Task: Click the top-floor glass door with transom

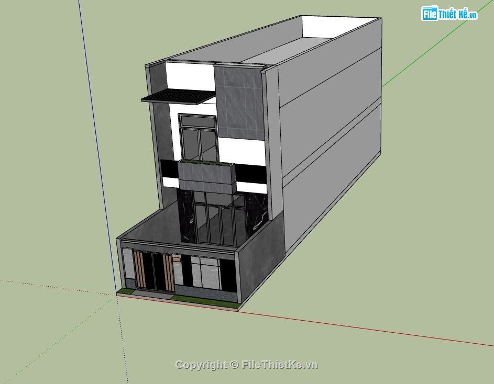Action: pyautogui.click(x=199, y=138)
